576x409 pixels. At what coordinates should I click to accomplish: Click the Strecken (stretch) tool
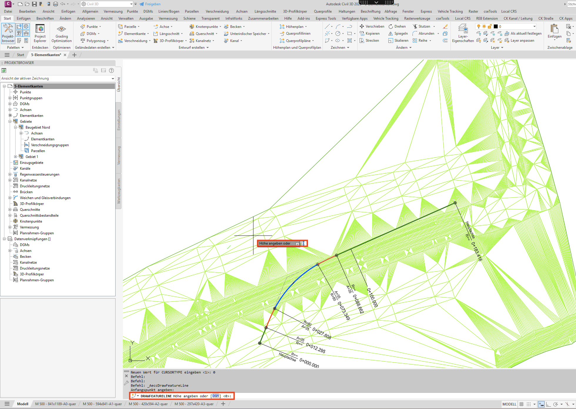(x=369, y=41)
